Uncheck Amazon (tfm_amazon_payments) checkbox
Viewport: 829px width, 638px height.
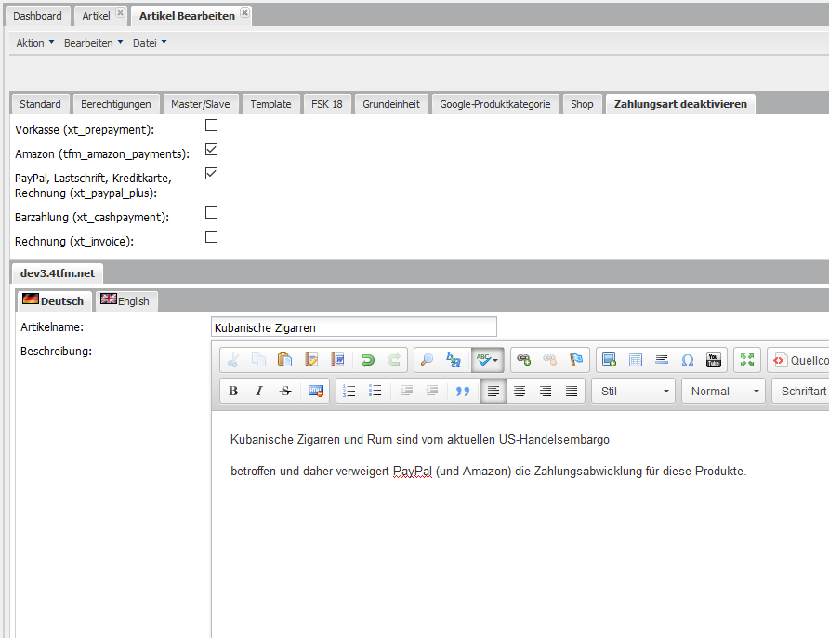(211, 150)
